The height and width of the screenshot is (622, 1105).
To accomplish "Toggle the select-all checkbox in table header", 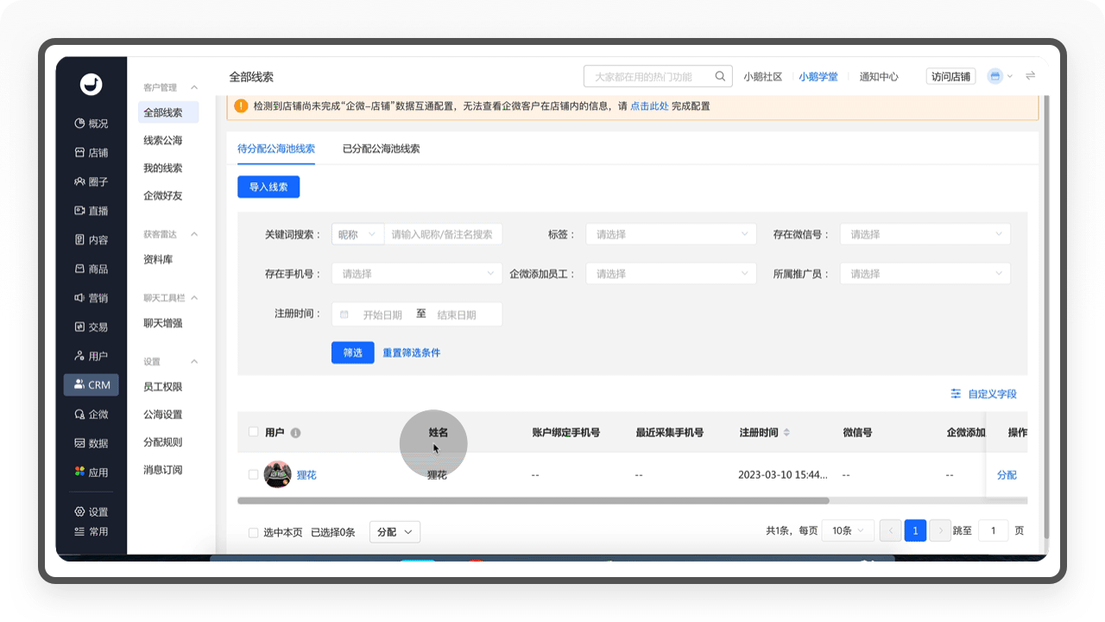I will tap(253, 432).
